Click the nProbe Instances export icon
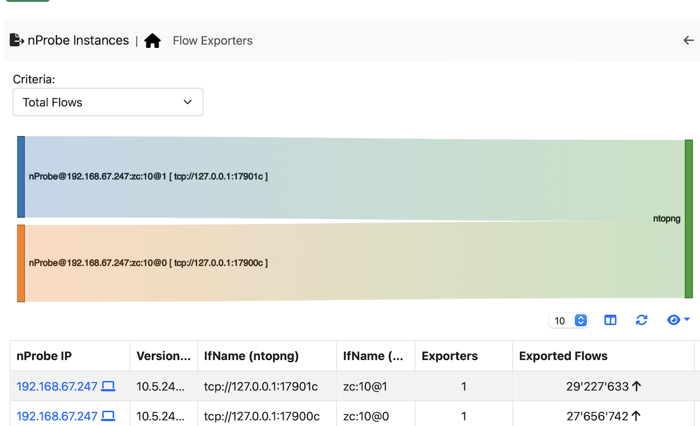Image resolution: width=700 pixels, height=426 pixels. pos(17,40)
